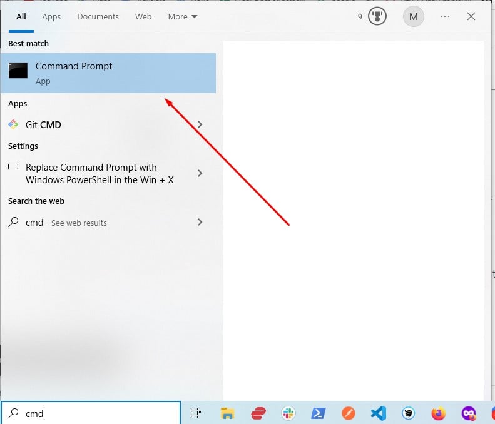Click the rewards points number 9

[x=360, y=17]
